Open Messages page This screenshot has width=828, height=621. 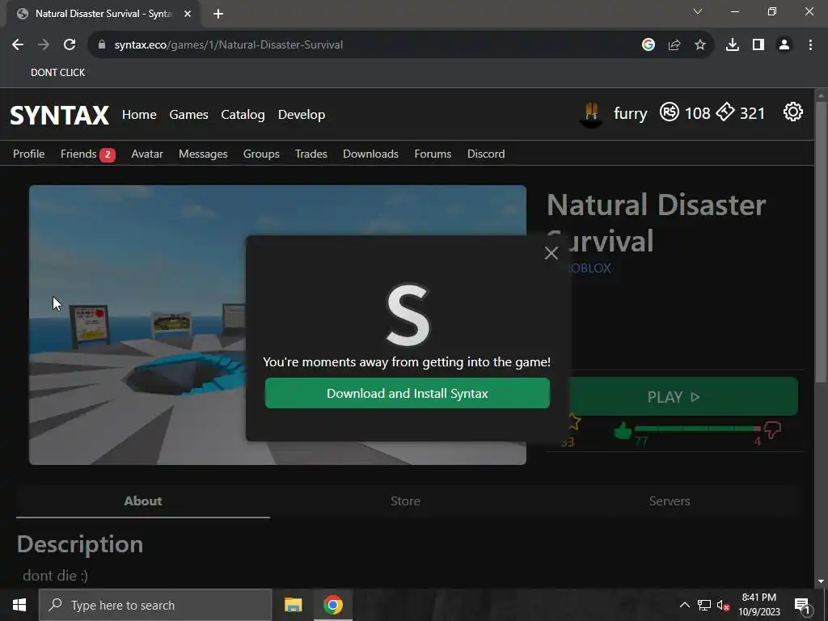click(203, 154)
